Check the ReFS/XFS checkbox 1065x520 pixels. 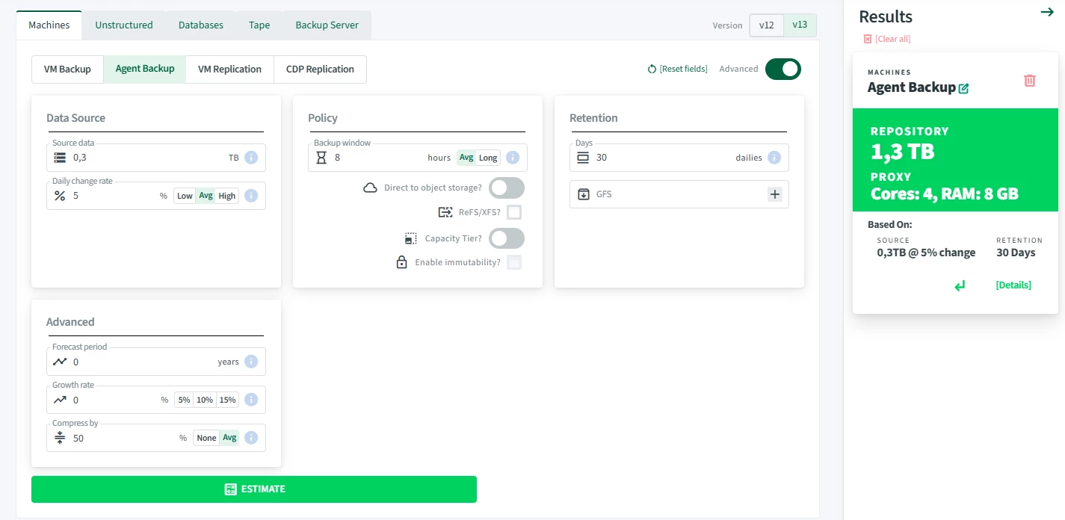514,212
